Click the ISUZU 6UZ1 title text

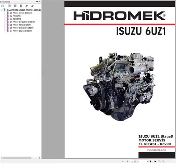141,31
